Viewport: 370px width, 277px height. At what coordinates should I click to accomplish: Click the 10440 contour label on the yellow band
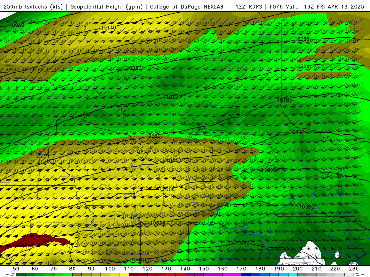(174, 160)
